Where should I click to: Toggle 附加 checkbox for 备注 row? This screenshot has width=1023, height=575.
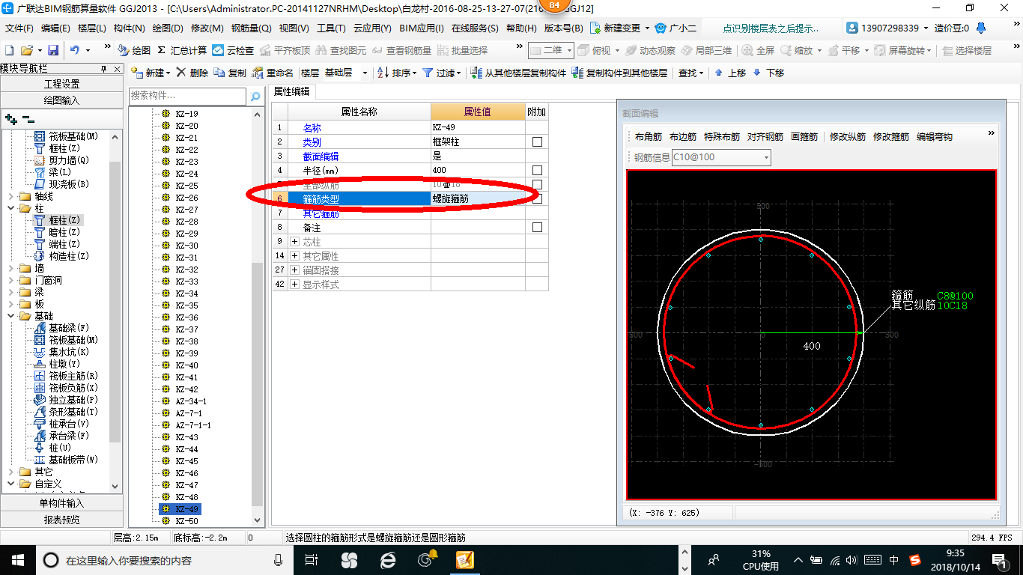[537, 227]
